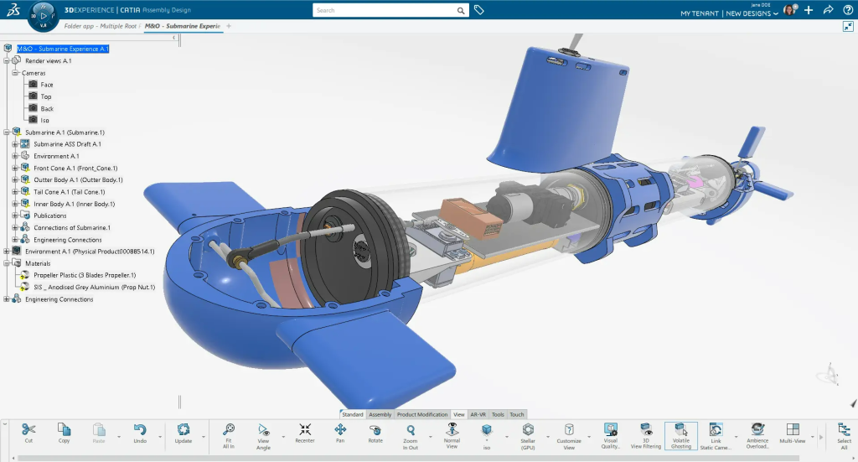
Task: Click in the Search input field
Action: click(x=385, y=10)
